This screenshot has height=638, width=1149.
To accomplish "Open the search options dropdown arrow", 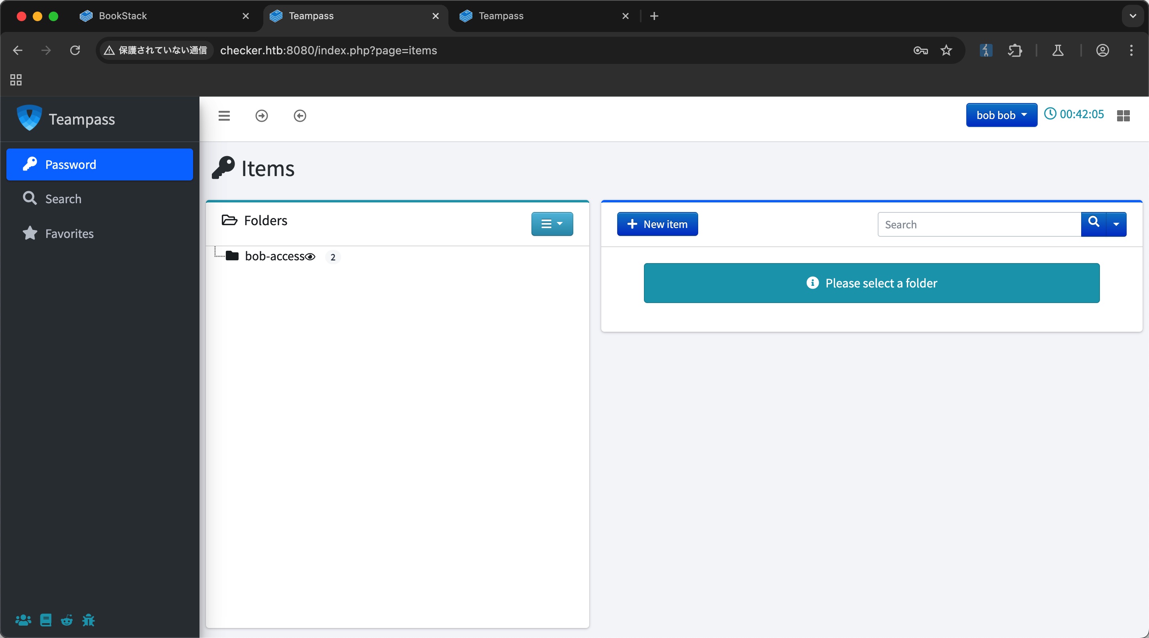I will (x=1116, y=224).
